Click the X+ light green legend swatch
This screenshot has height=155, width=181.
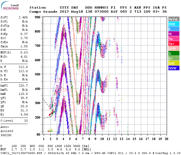173,58
